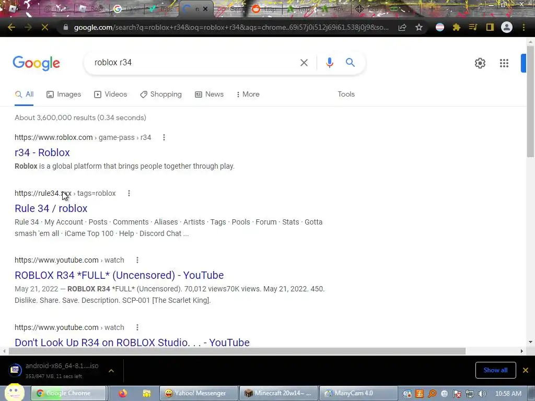This screenshot has width=535, height=401.
Task: Toggle Chrome side panel icon
Action: tap(490, 27)
